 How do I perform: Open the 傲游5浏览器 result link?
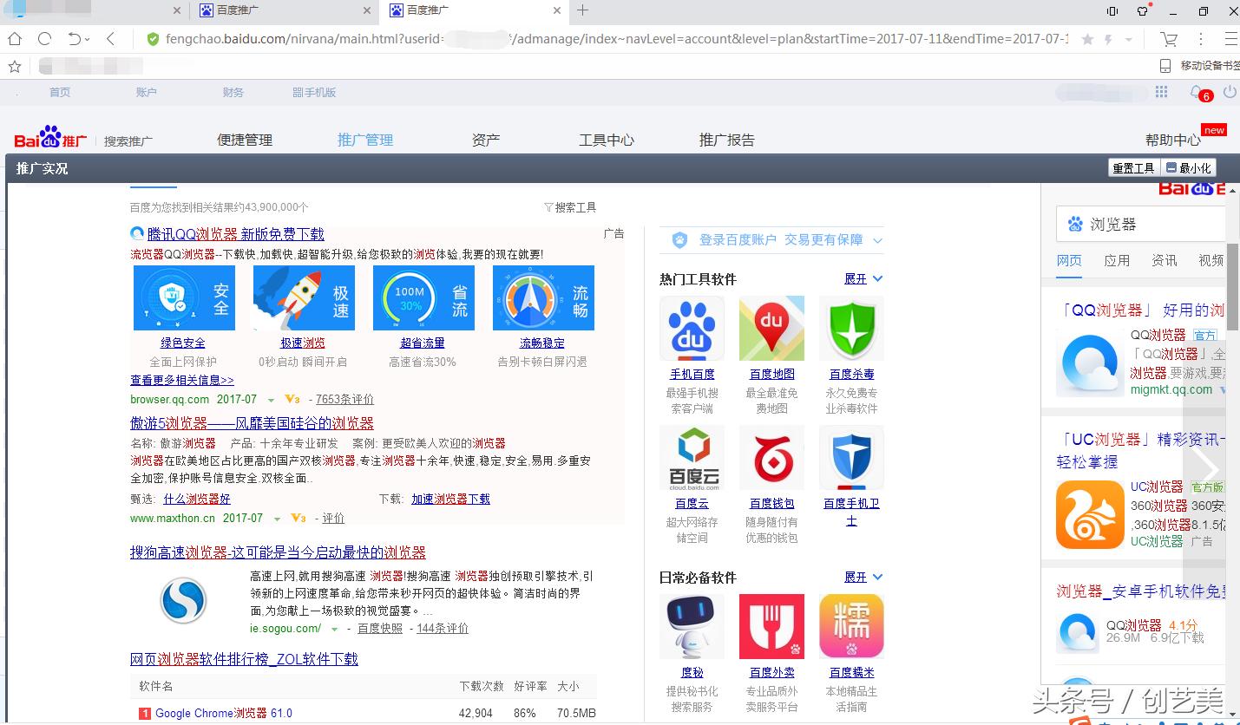[x=252, y=423]
